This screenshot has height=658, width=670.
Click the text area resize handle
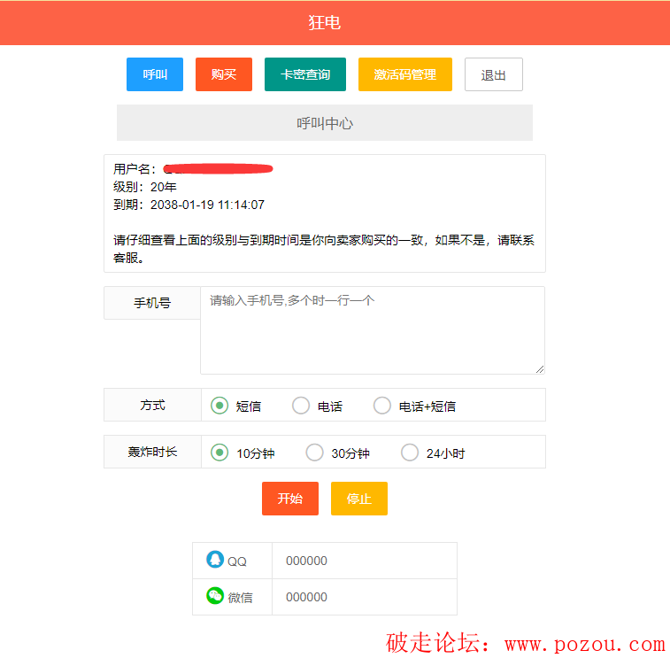point(539,368)
